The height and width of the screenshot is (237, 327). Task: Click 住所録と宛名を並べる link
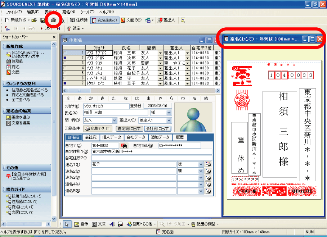(30, 90)
